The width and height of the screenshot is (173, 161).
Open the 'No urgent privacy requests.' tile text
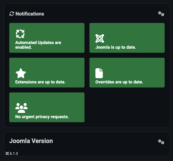pyautogui.click(x=42, y=117)
